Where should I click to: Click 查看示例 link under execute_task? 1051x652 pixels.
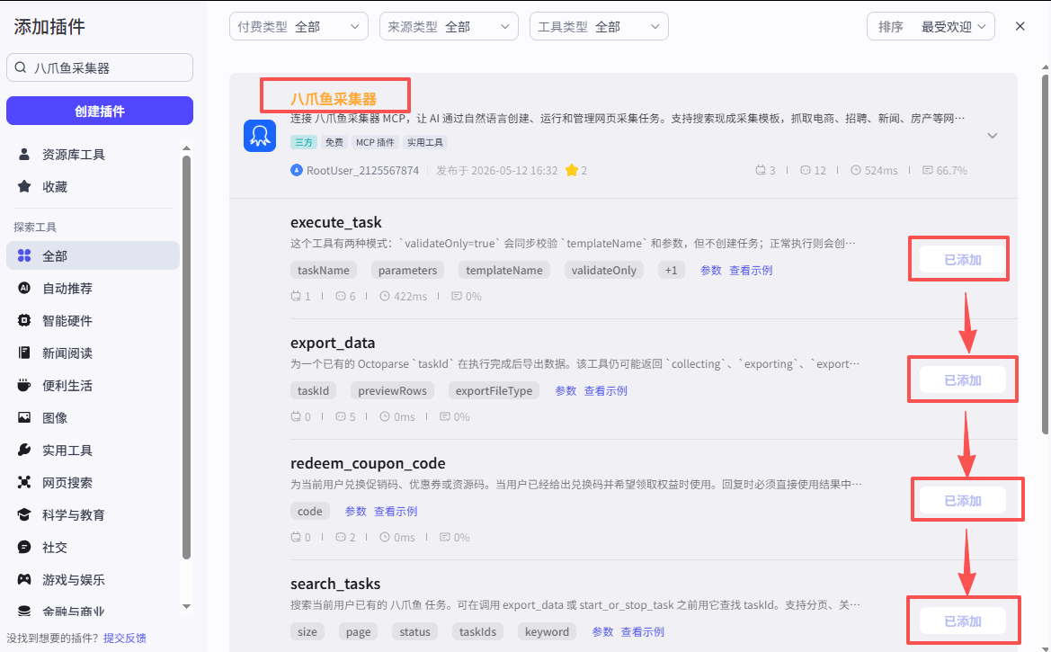[x=751, y=271]
